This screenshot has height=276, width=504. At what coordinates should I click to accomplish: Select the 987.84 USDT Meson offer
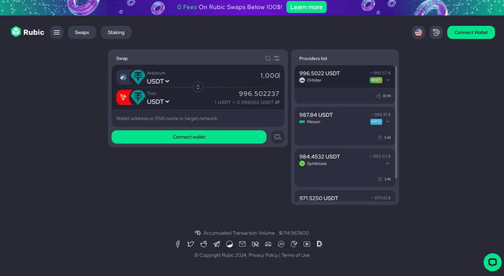(x=345, y=126)
